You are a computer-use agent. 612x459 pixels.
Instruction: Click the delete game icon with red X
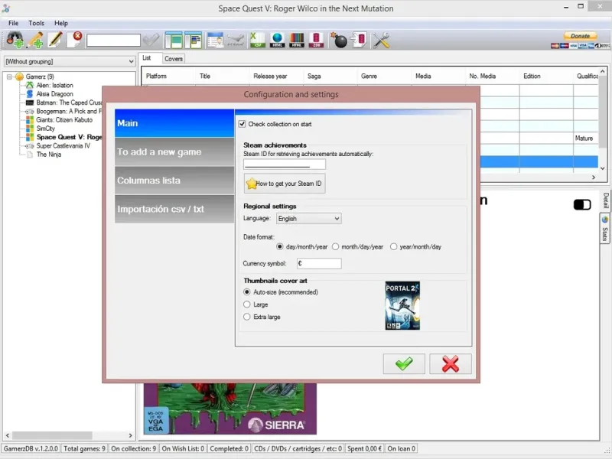(x=74, y=40)
